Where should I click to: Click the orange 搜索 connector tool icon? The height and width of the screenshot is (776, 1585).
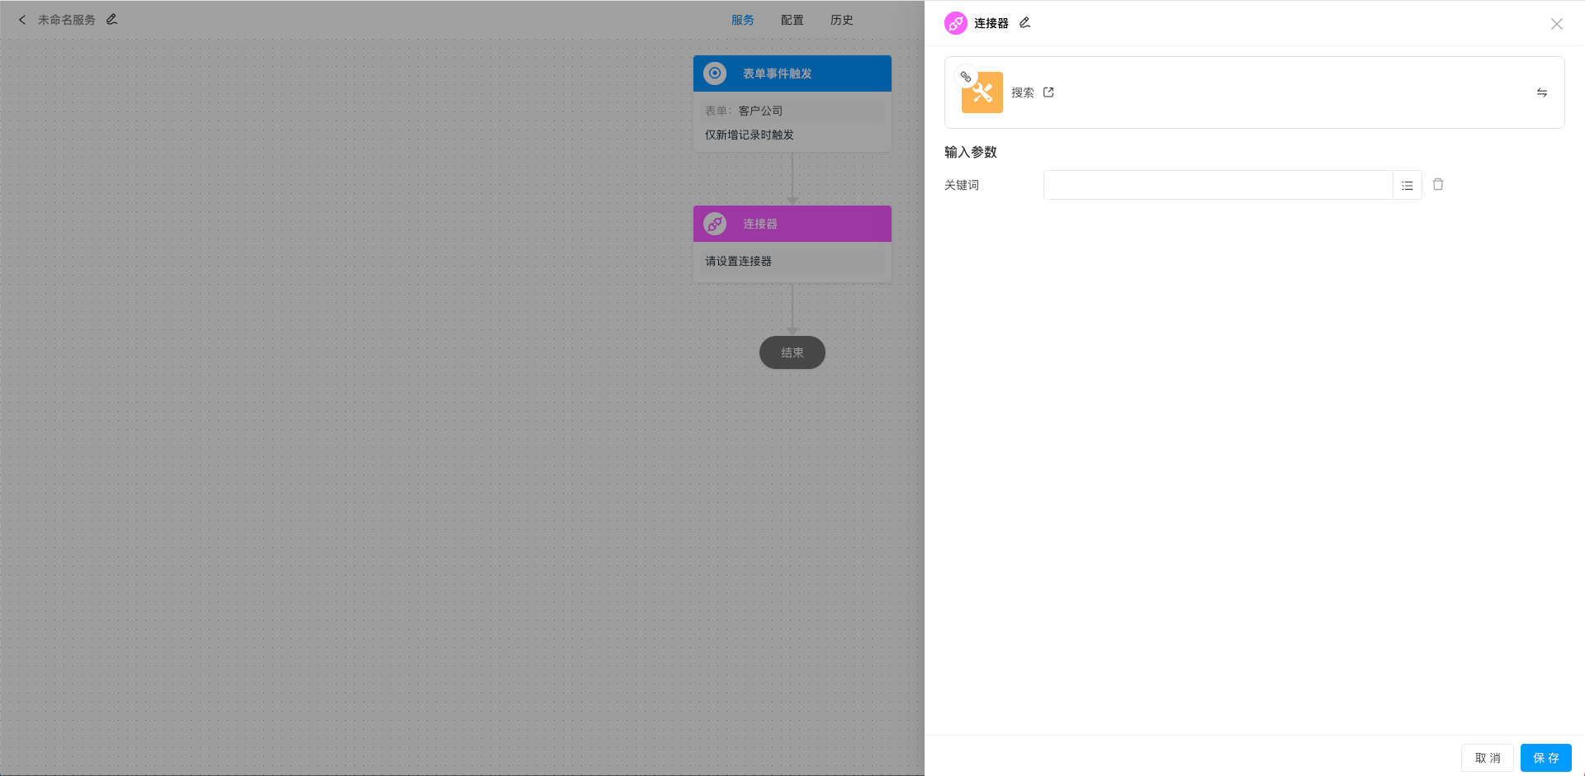pos(982,92)
